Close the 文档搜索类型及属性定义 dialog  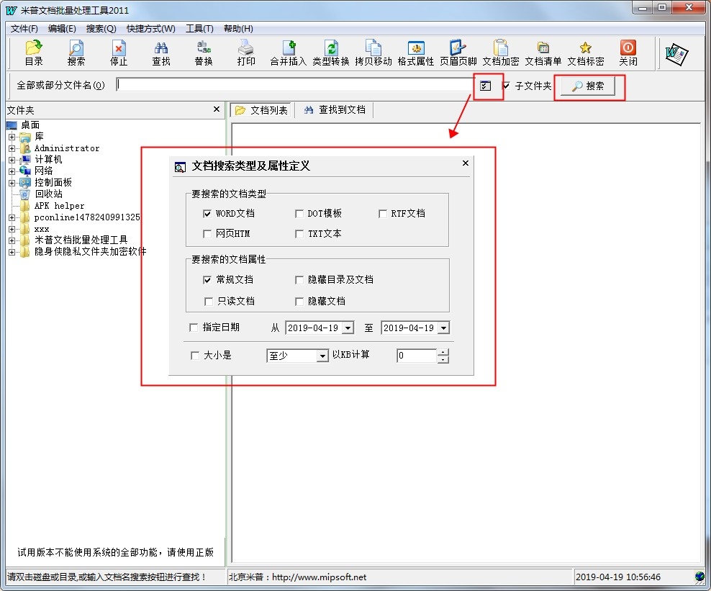point(465,163)
